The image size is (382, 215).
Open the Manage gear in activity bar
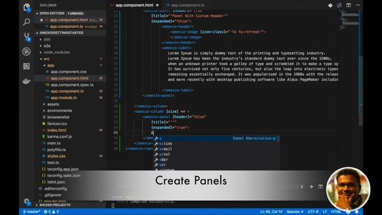[27, 202]
